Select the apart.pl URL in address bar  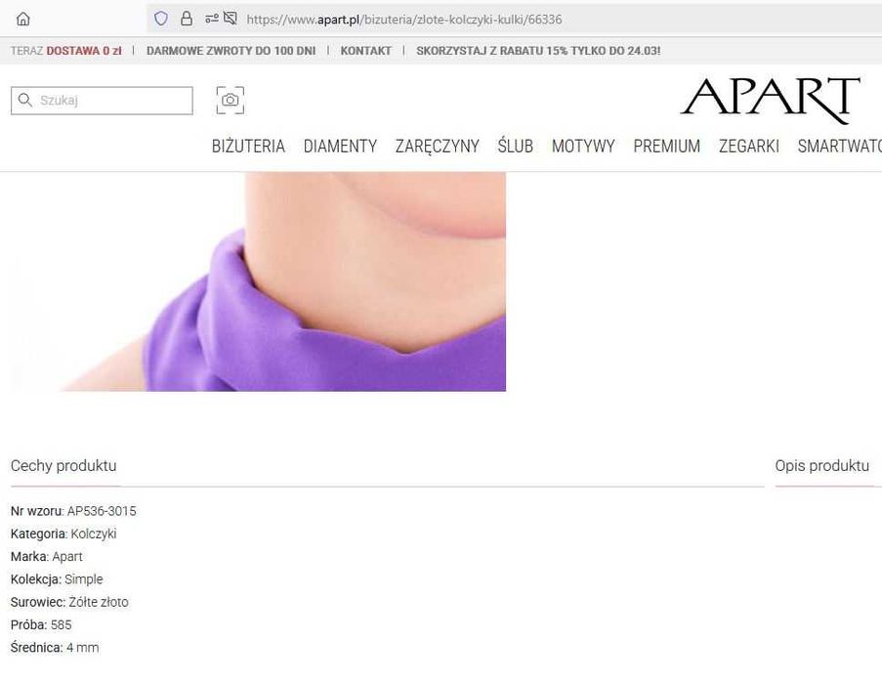click(x=403, y=20)
